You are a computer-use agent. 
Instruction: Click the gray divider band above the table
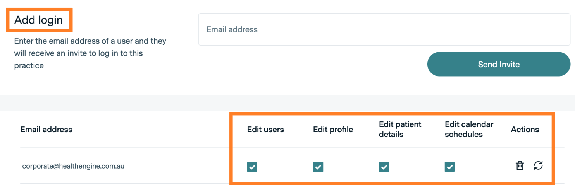[x=287, y=103]
